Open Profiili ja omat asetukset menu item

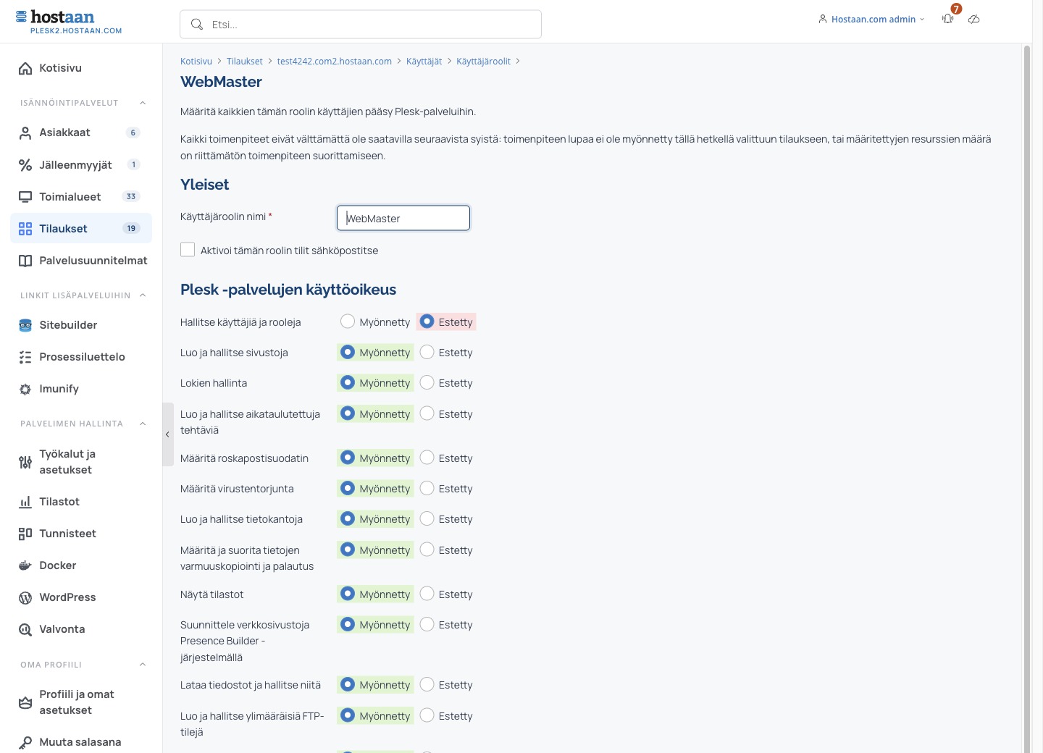click(81, 702)
